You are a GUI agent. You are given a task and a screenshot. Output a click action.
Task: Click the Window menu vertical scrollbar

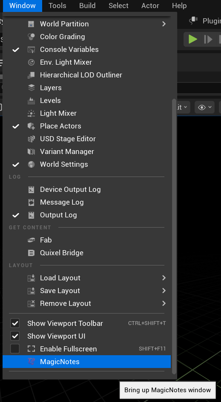pos(174,236)
